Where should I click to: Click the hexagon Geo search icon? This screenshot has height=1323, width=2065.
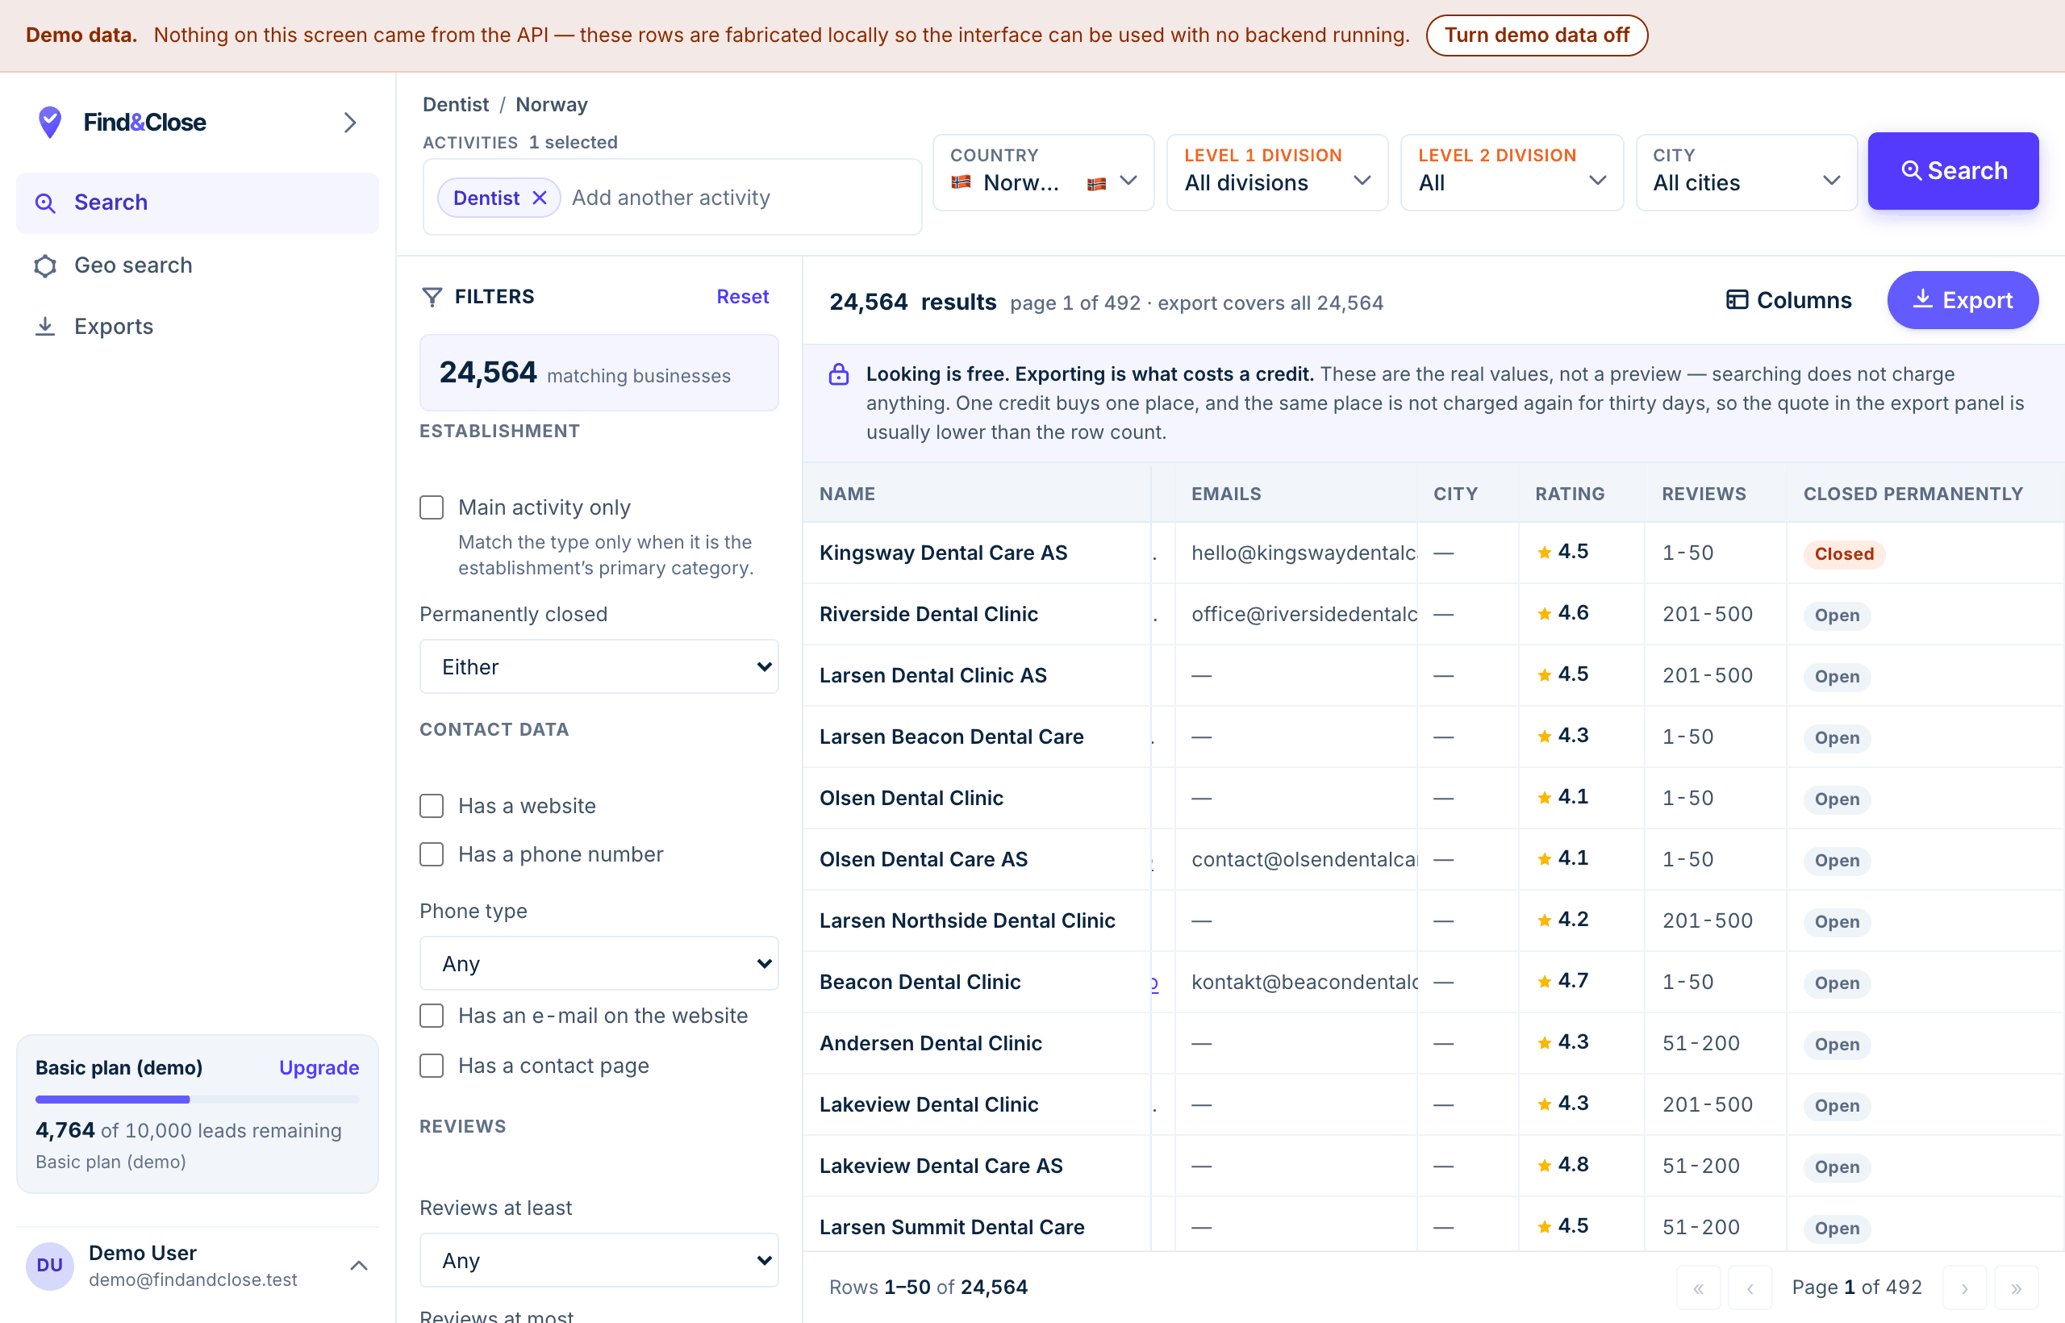(x=44, y=266)
